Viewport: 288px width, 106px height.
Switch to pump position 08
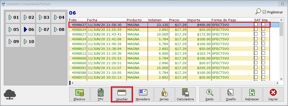(x=59, y=29)
